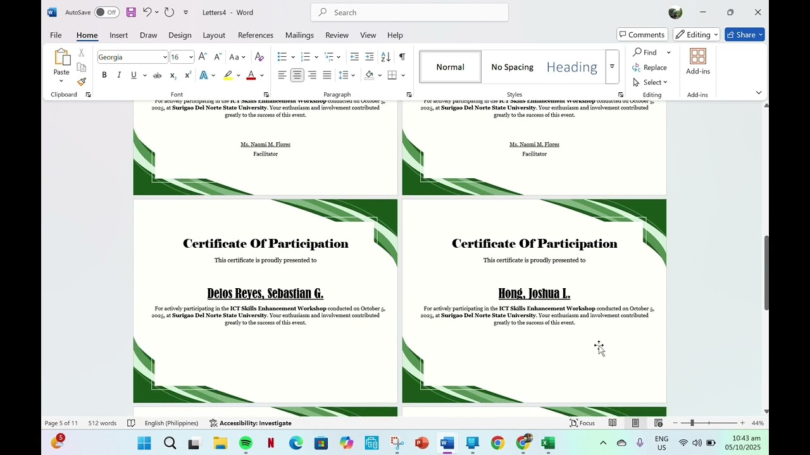Image resolution: width=810 pixels, height=455 pixels.
Task: Open the Change Case dropdown
Action: pyautogui.click(x=237, y=57)
